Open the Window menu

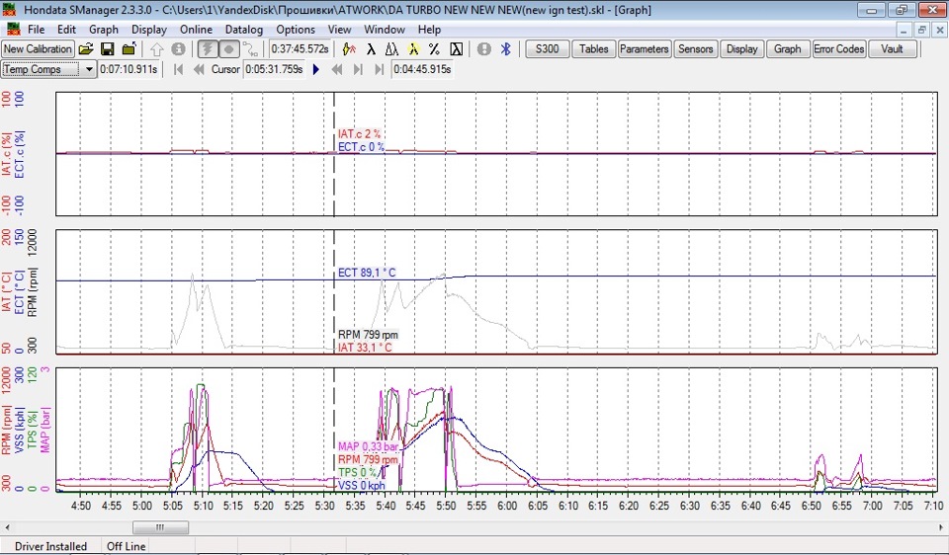tap(385, 29)
